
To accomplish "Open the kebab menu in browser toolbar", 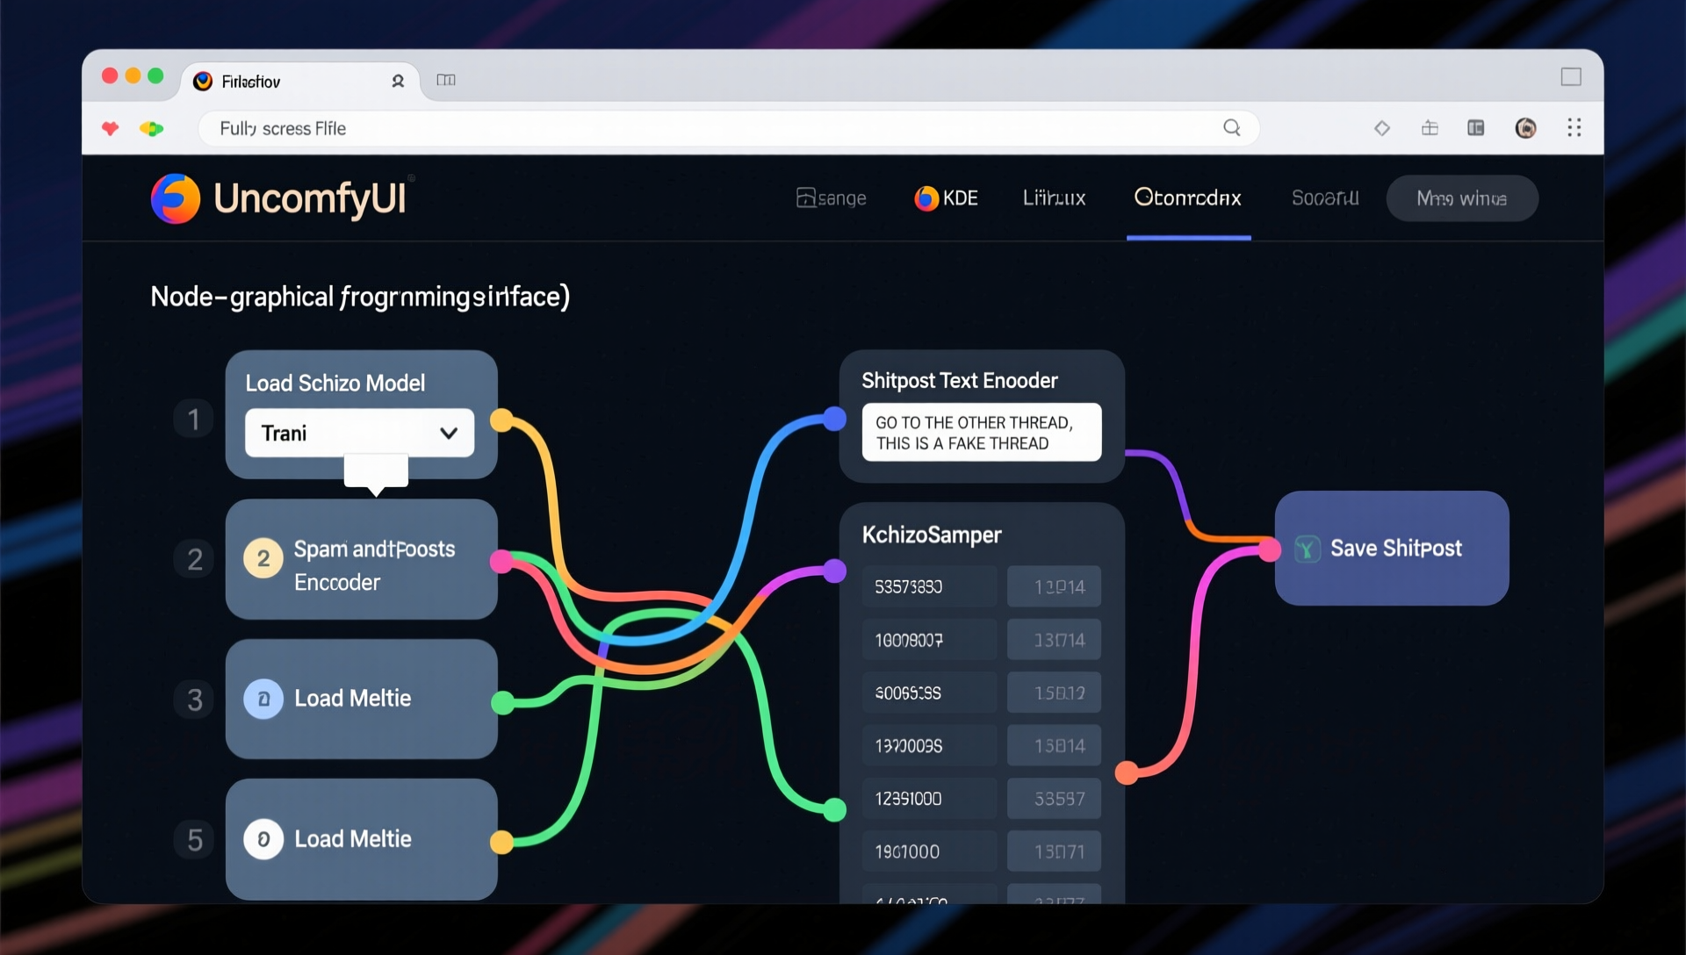I will pyautogui.click(x=1574, y=128).
